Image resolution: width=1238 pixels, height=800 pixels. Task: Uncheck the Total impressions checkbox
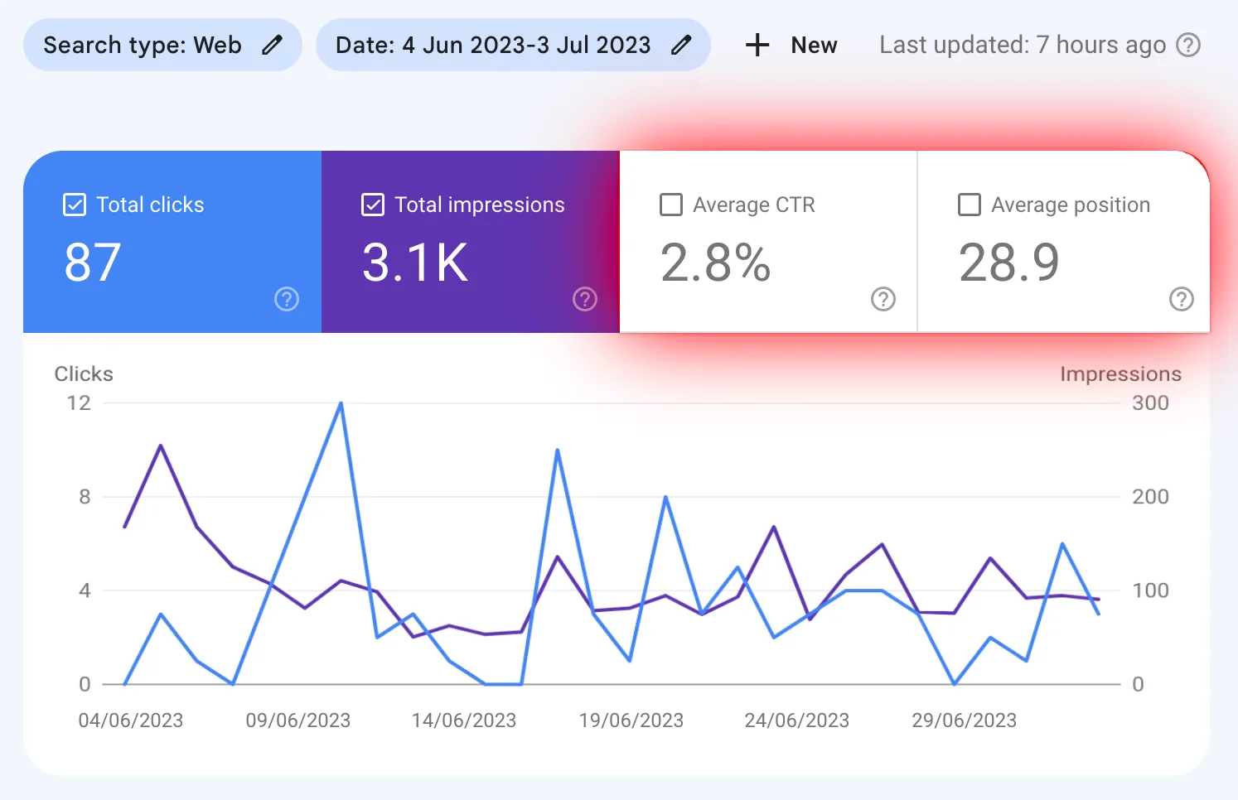[x=373, y=205]
